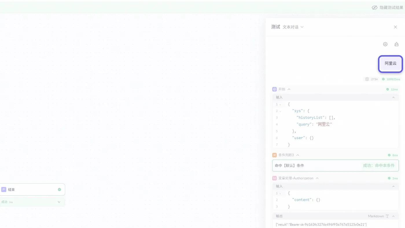Screen dimensions: 405x228
Task: Open the 文本对话 mode dropdown
Action: click(x=293, y=27)
